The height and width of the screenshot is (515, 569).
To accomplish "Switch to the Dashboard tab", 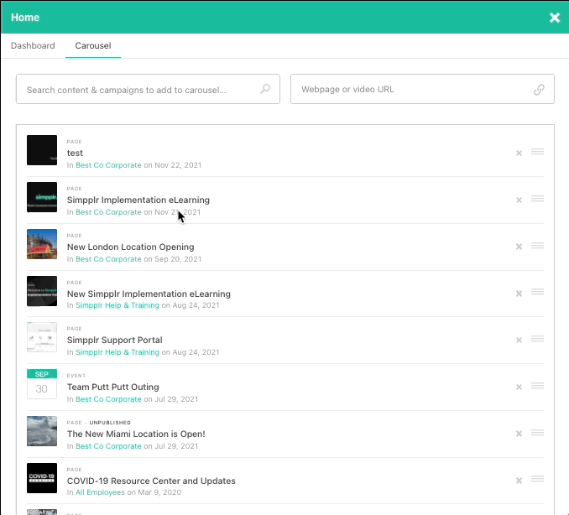I will click(x=33, y=45).
